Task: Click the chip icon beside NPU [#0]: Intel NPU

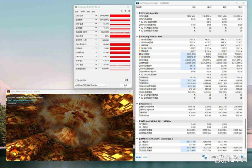Action: click(x=140, y=13)
